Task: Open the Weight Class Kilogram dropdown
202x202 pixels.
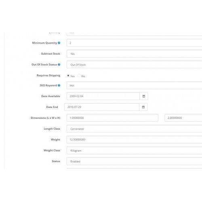Action: (134, 150)
